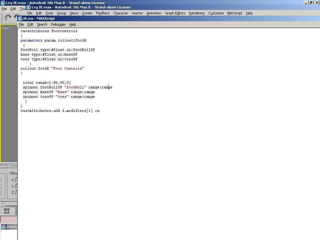The height and width of the screenshot is (240, 320).
Task: Click the type-in mode toggle icon in the status bar
Action: coord(7,211)
